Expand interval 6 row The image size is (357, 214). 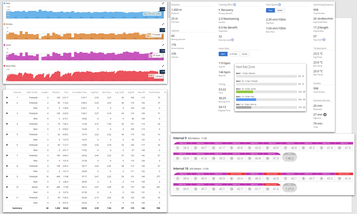[x=7, y=145]
